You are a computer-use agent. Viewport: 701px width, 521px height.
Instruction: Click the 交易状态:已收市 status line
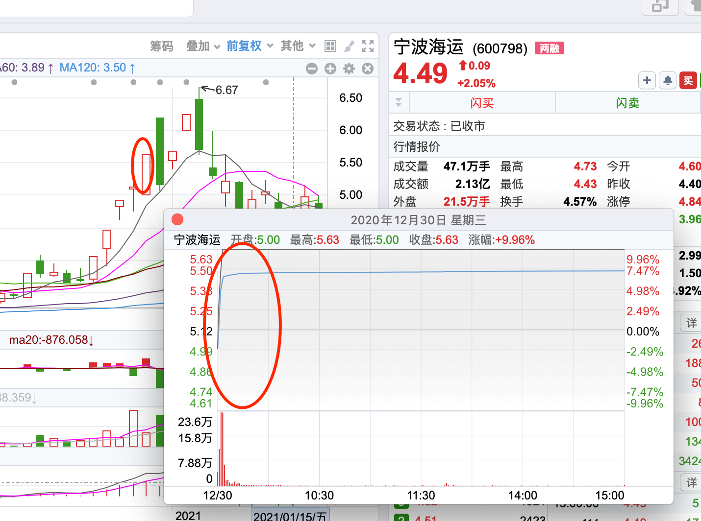click(x=439, y=126)
